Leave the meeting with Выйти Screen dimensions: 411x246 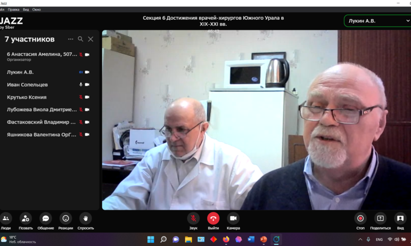point(213,218)
